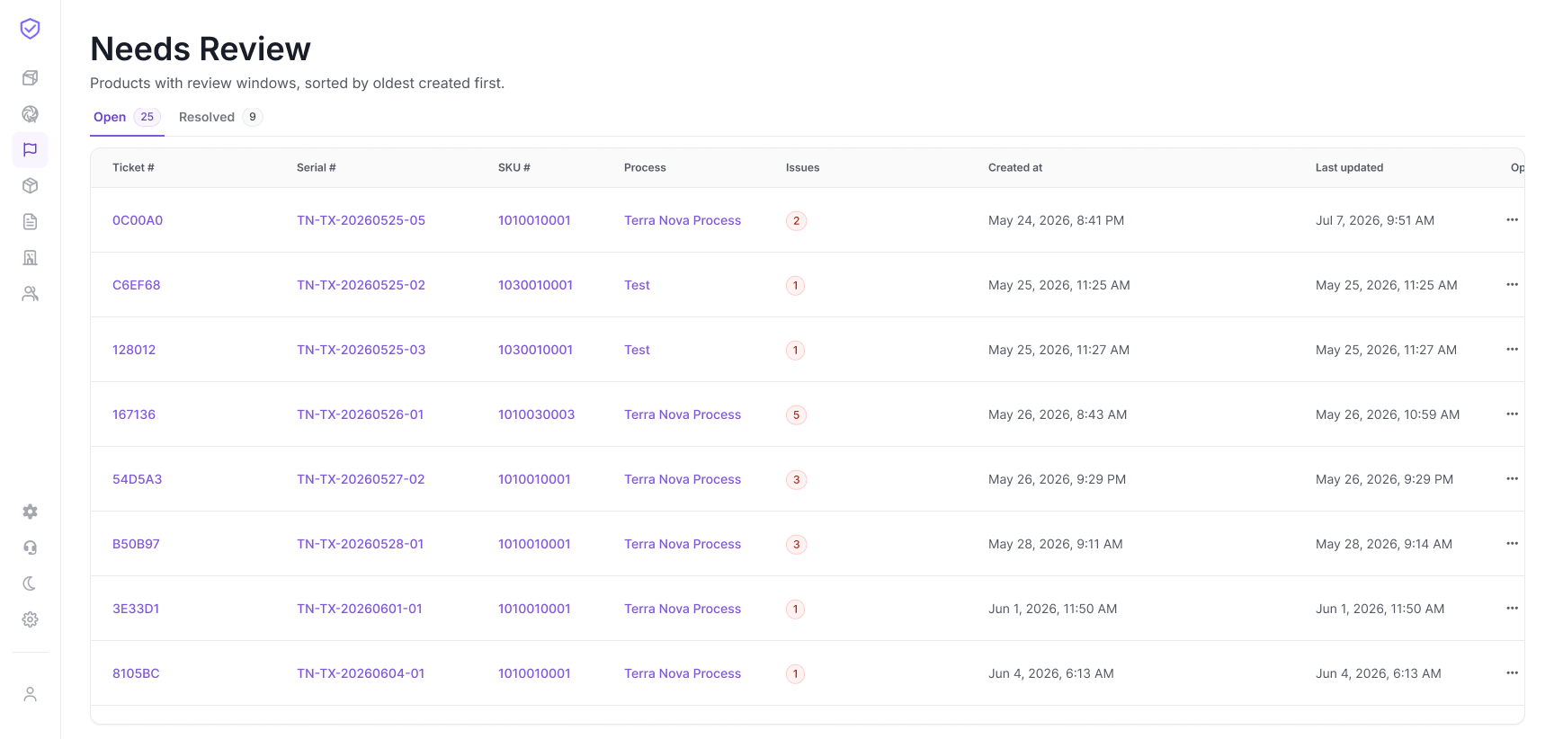Open Terra Nova Process in ticket 8105BC row

point(683,673)
